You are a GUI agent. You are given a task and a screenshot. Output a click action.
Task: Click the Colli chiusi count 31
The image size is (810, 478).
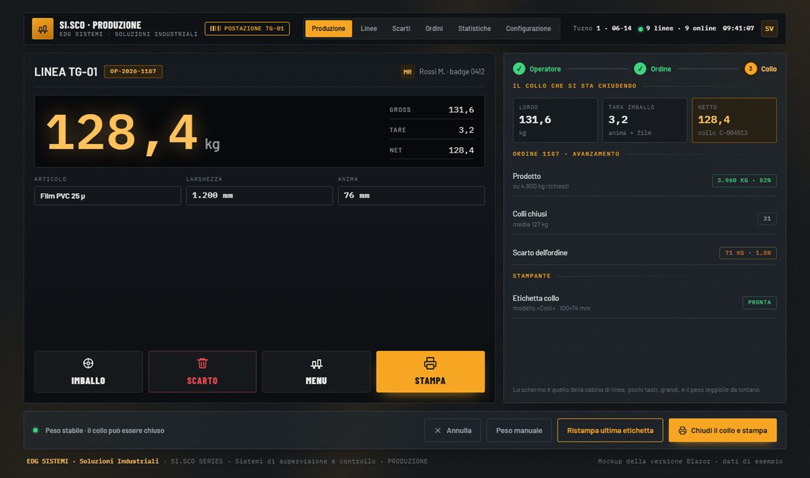click(x=767, y=219)
